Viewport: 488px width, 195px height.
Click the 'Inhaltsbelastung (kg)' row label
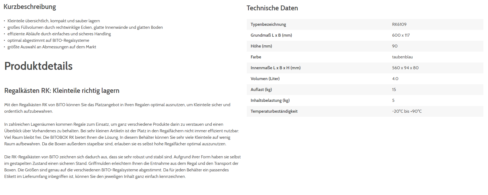pos(270,100)
